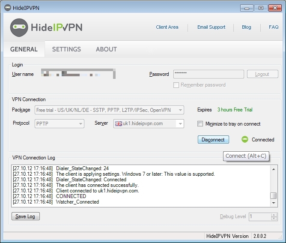
Task: Maximize the HideIPVPN window
Action: 261,8
